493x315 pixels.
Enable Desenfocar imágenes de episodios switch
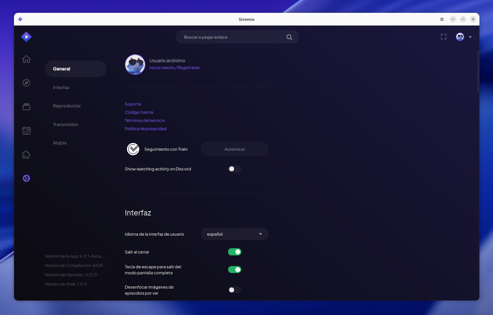point(235,290)
